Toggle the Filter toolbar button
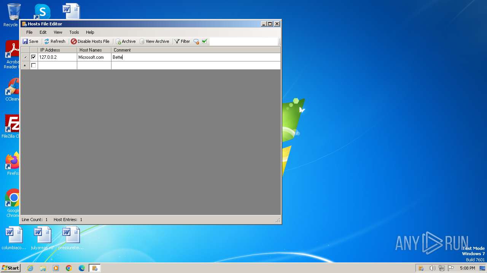 coord(182,41)
